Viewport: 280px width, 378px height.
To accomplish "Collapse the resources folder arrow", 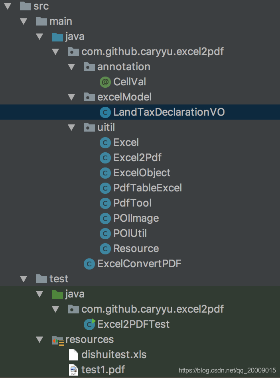I will click(x=40, y=340).
